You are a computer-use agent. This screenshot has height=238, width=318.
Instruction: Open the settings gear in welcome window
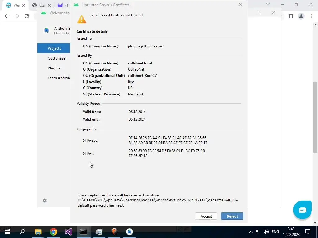point(45,201)
